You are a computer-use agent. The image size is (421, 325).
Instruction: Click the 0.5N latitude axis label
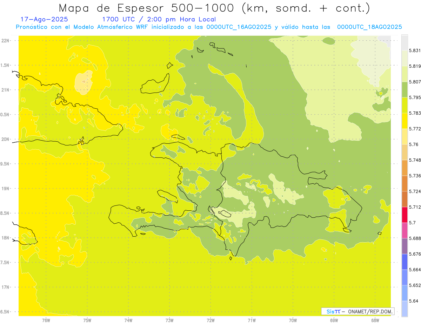5,115
